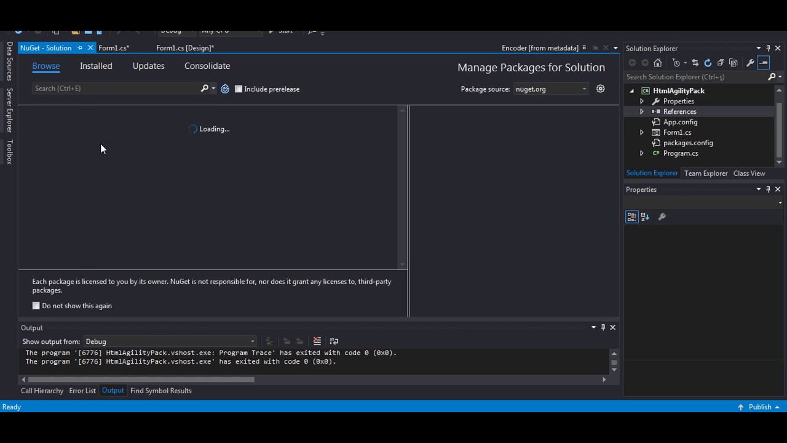The width and height of the screenshot is (787, 443).
Task: Open the pending changes filter dropdown arrow
Action: pyautogui.click(x=685, y=63)
